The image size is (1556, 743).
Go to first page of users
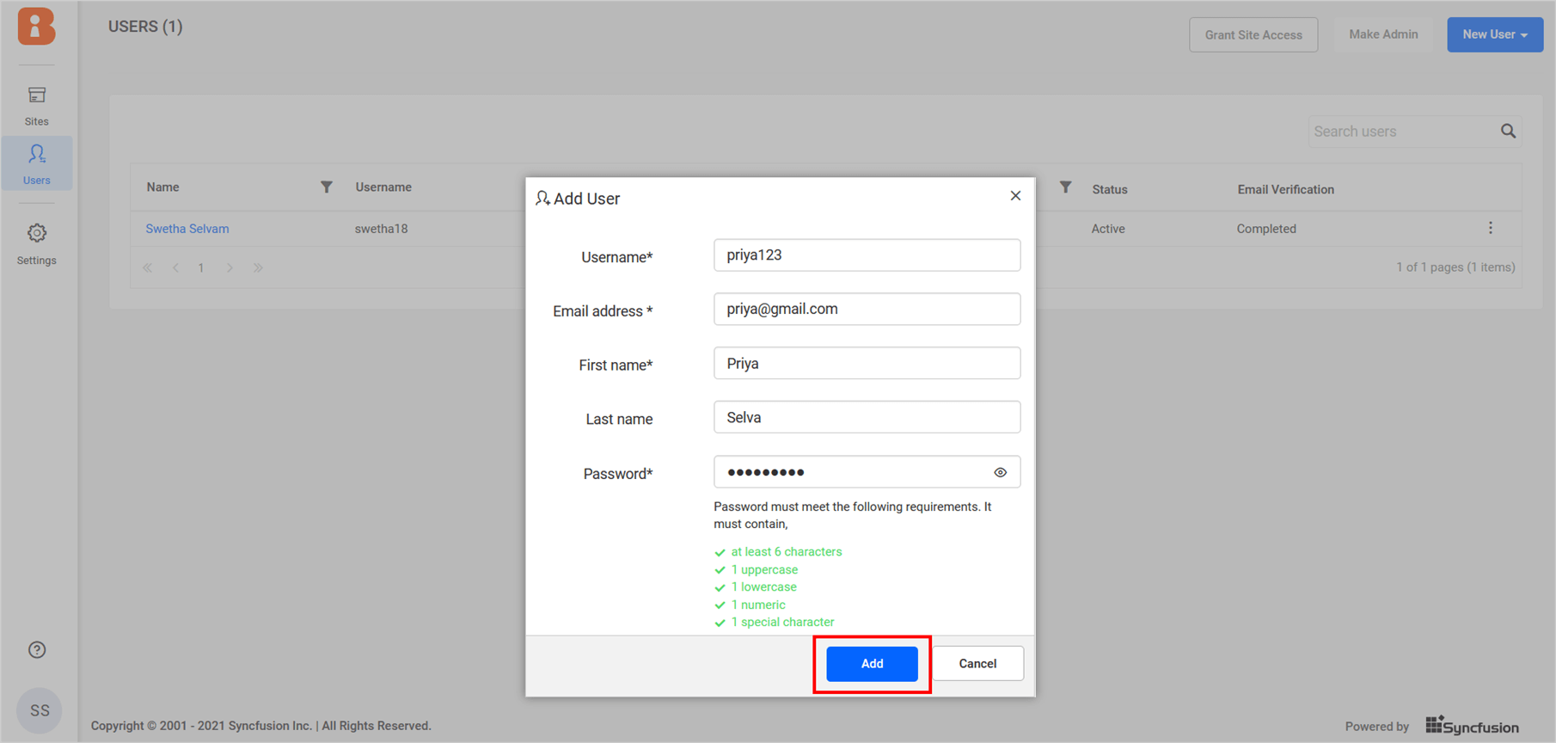[148, 267]
